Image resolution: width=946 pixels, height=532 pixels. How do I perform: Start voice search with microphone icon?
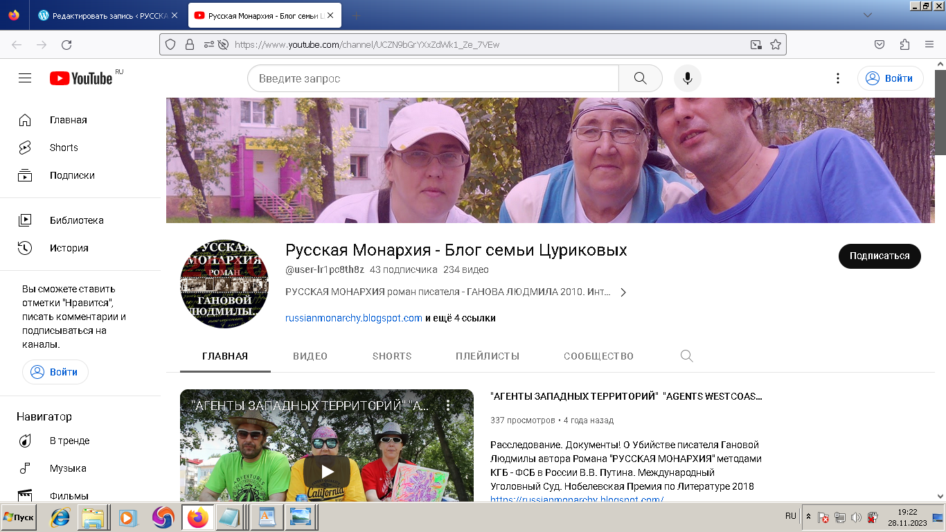688,78
